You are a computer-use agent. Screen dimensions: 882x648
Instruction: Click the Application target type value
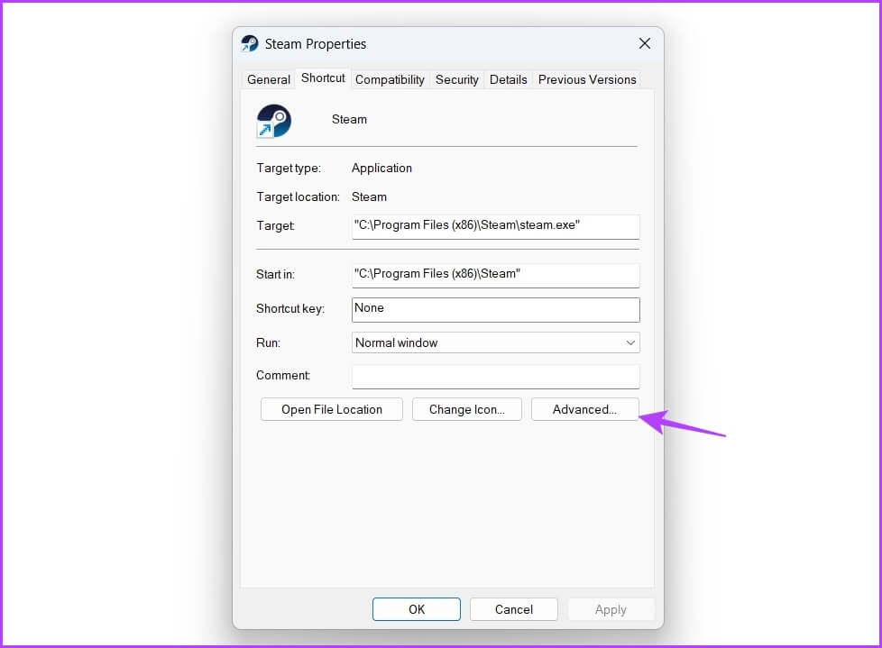(x=382, y=168)
